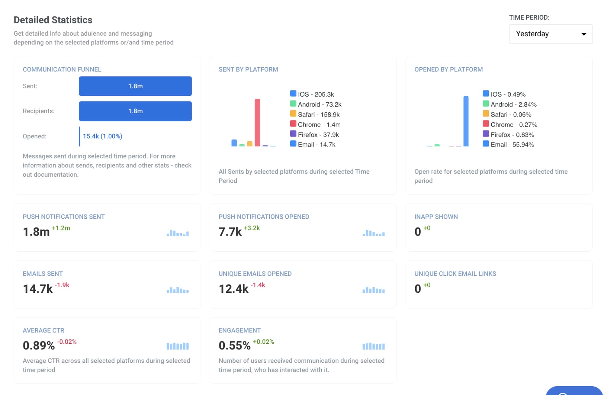The width and height of the screenshot is (604, 395).
Task: Click the Time Period dropdown arrow
Action: [584, 34]
